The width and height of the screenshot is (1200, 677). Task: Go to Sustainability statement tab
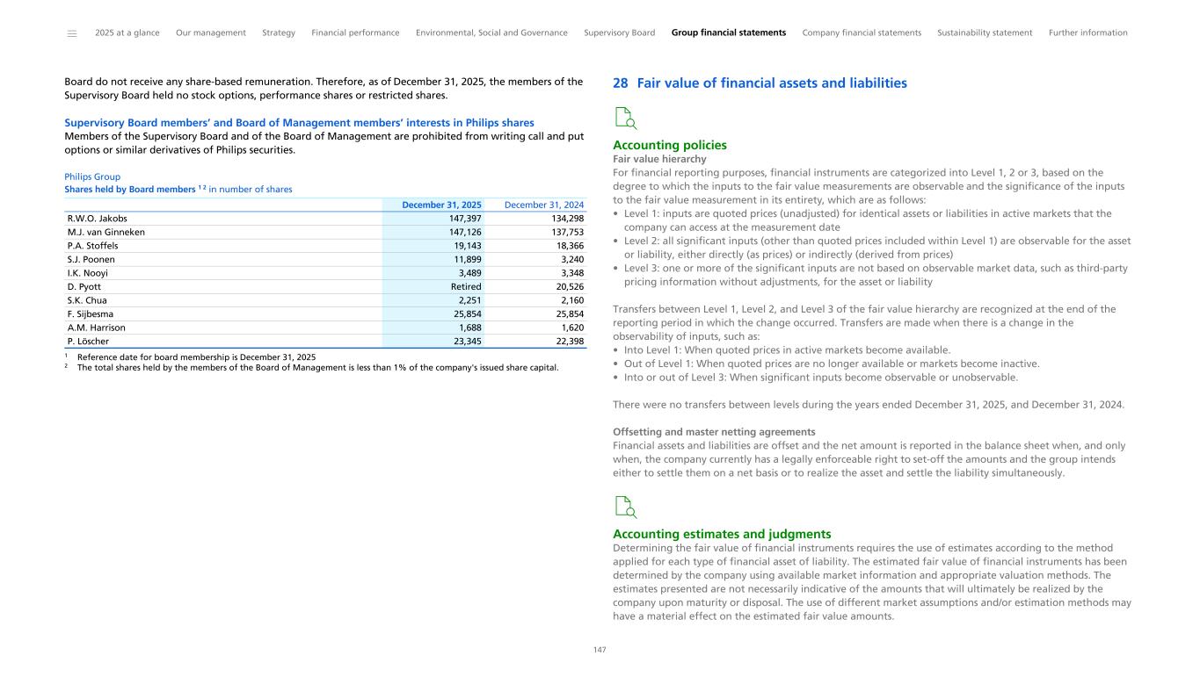point(985,33)
